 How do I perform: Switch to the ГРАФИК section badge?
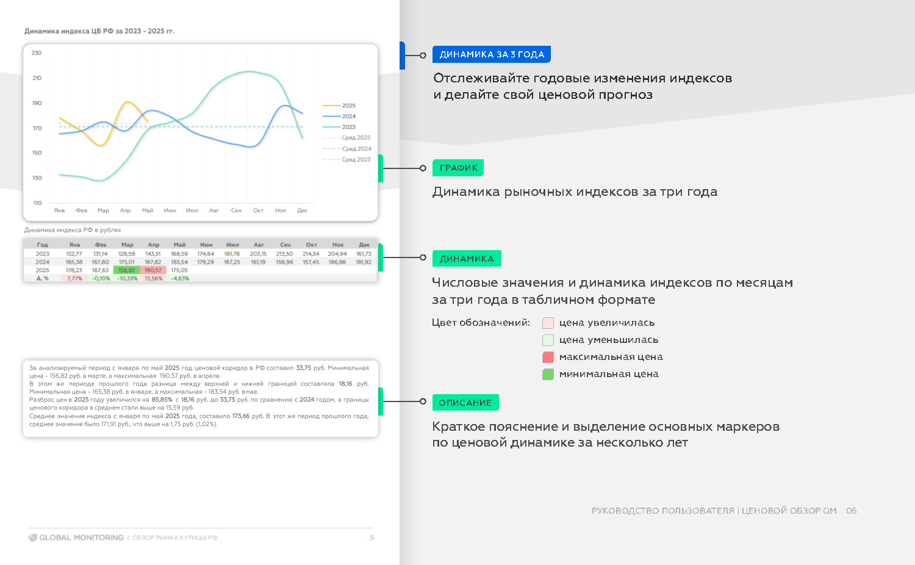coord(457,167)
